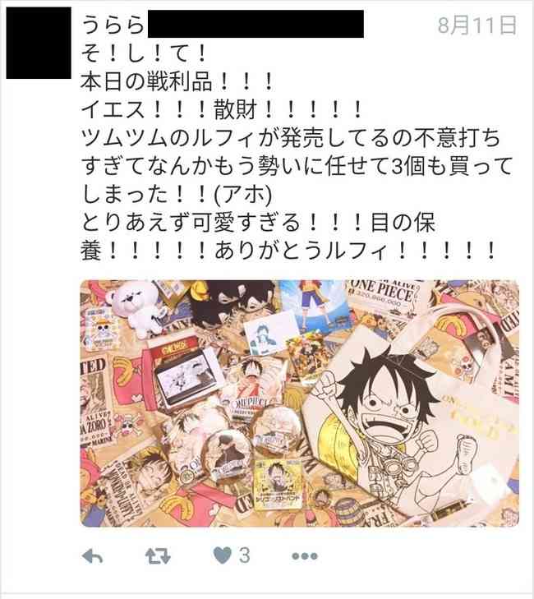Click the blacked-out profile avatar
534x599 pixels.
(x=39, y=43)
